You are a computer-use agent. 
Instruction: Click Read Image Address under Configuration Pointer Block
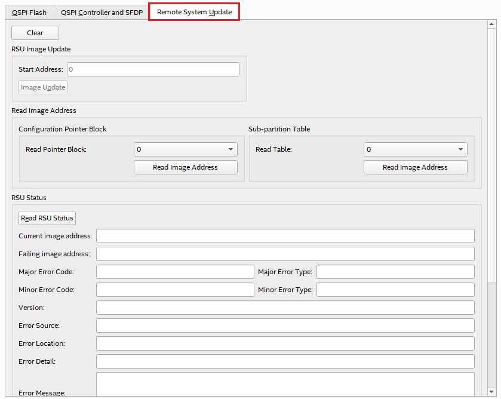click(185, 167)
